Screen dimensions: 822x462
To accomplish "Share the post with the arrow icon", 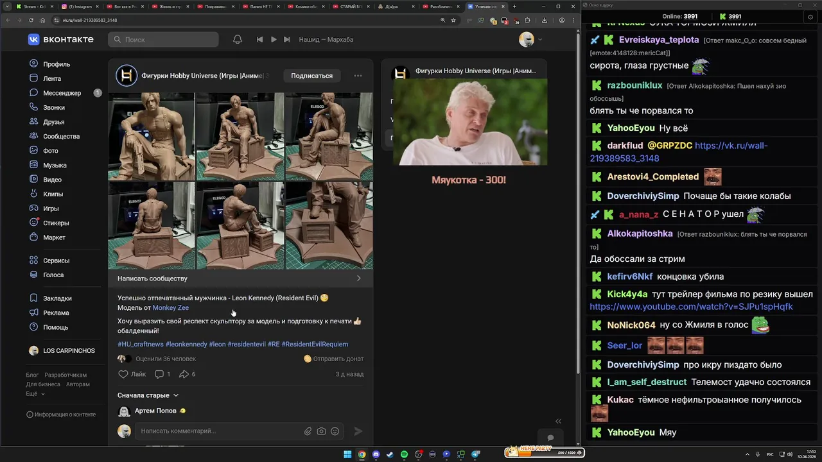I will [184, 374].
